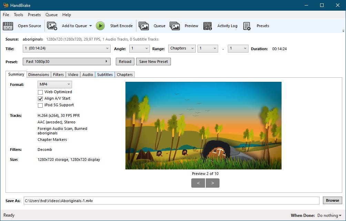Click the Decomb filter text

tap(45, 150)
